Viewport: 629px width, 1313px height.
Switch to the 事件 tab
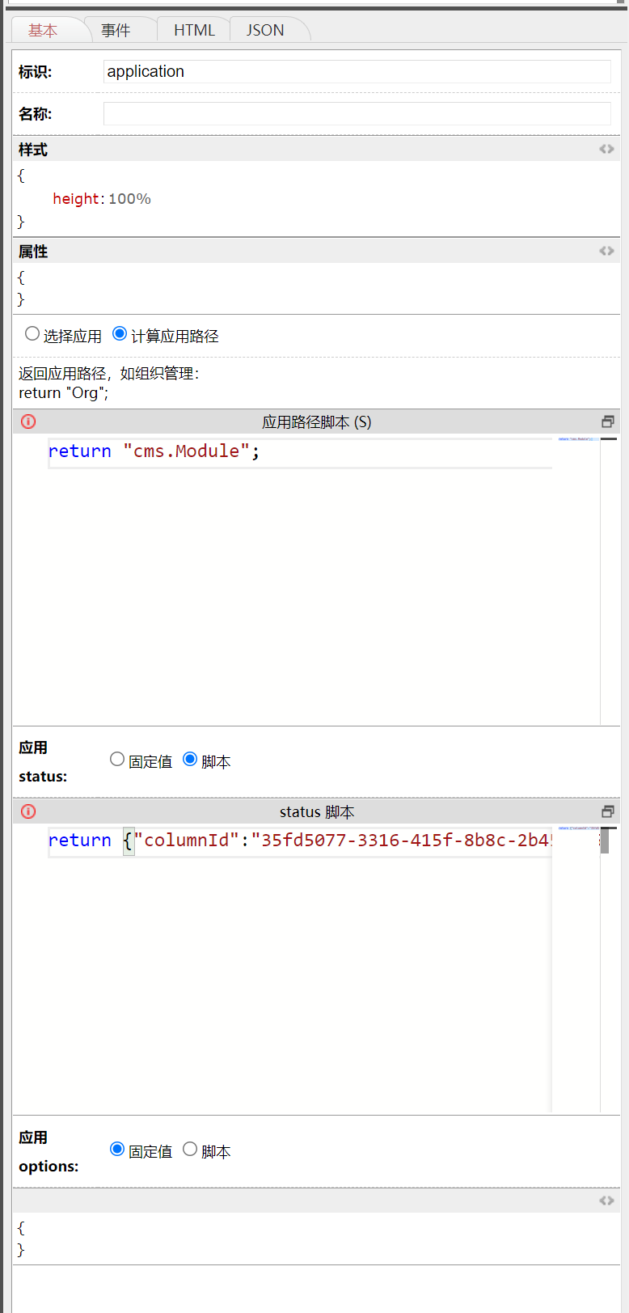click(116, 30)
